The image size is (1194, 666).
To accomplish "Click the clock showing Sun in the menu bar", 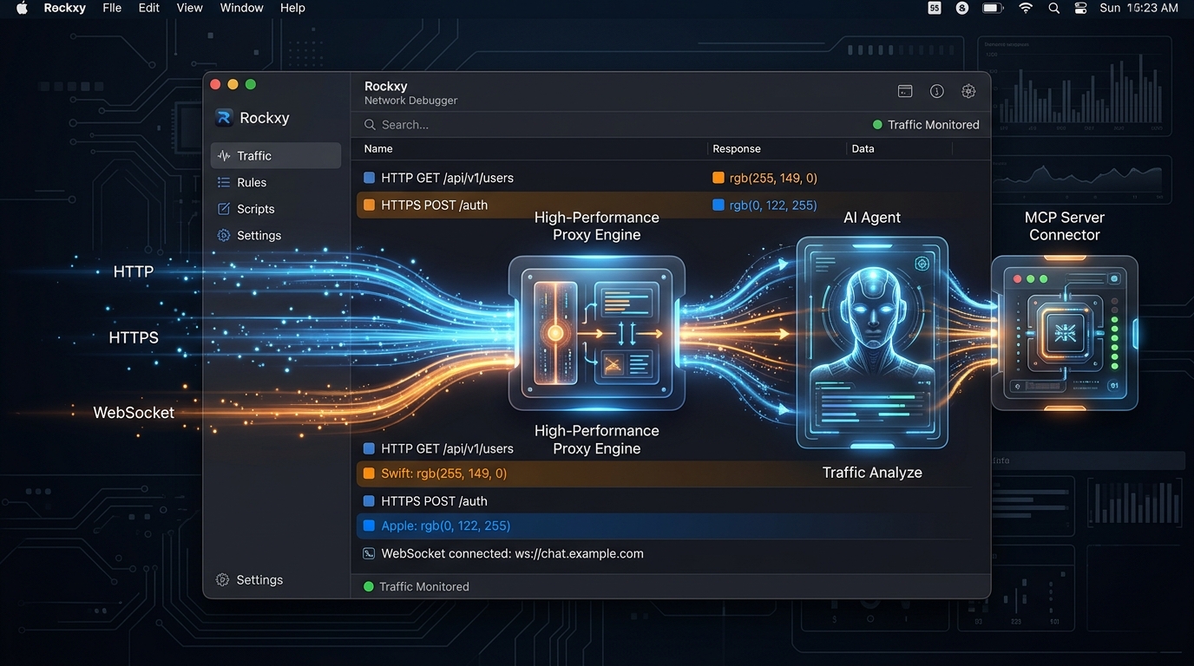I will click(1139, 8).
